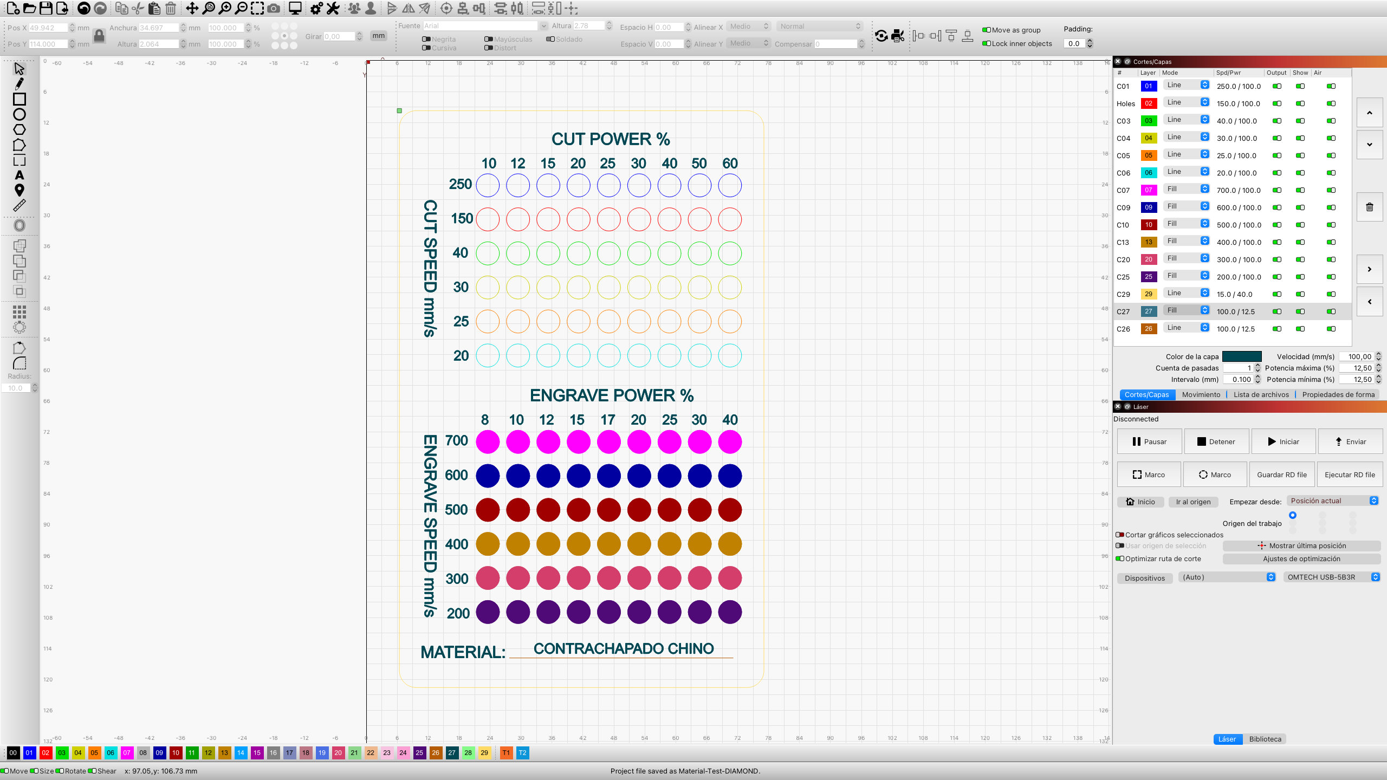Switch to the Biblioteca tab
Viewport: 1387px width, 780px height.
[x=1266, y=739]
